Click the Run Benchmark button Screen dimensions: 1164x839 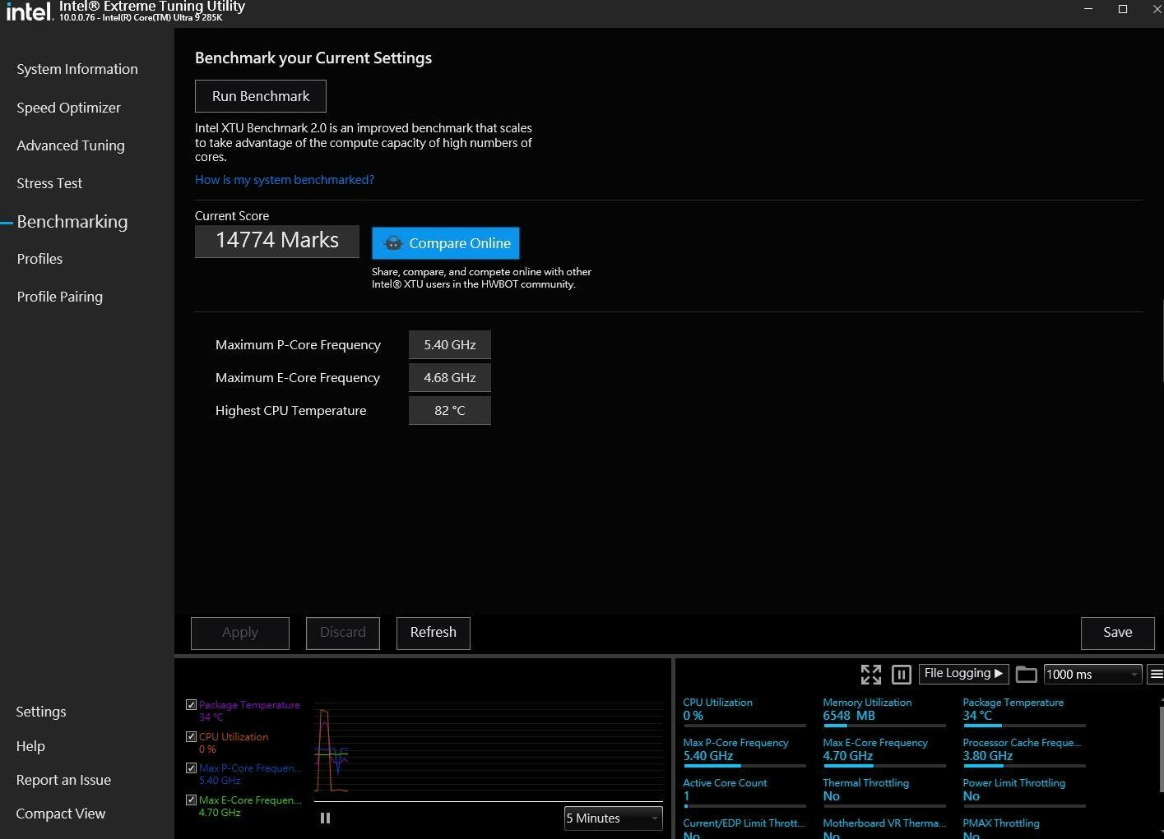click(261, 96)
